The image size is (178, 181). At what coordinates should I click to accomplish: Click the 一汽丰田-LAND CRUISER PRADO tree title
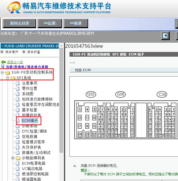[x=30, y=46]
